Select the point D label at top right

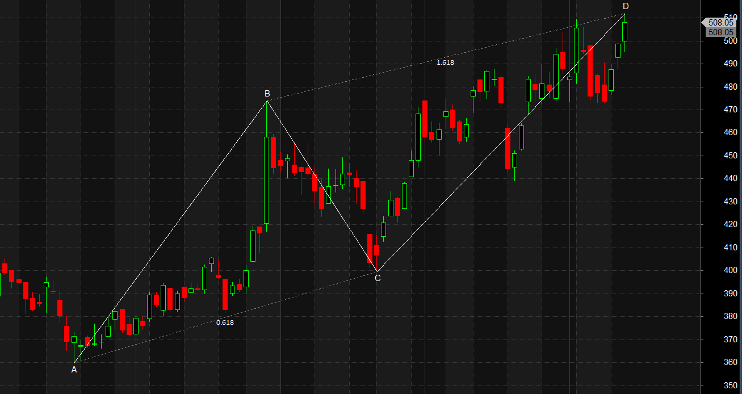click(x=626, y=6)
